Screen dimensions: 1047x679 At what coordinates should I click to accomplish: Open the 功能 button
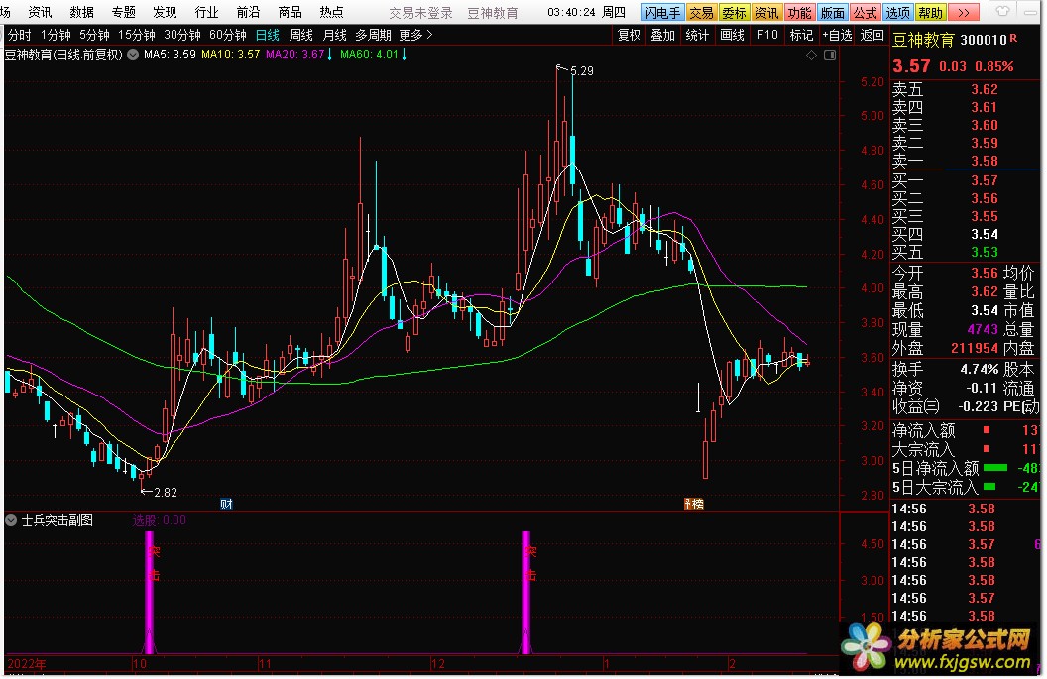coord(799,12)
